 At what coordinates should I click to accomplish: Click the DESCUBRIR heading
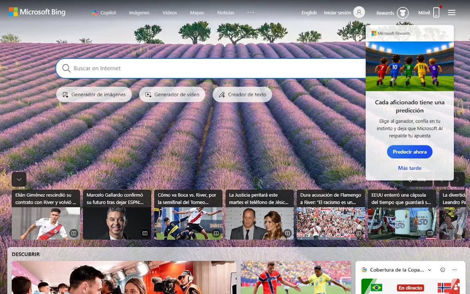tap(26, 254)
